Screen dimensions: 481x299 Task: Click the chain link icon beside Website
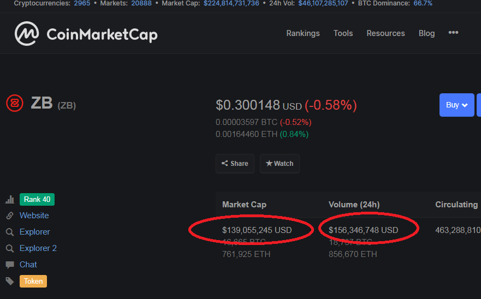click(x=10, y=216)
